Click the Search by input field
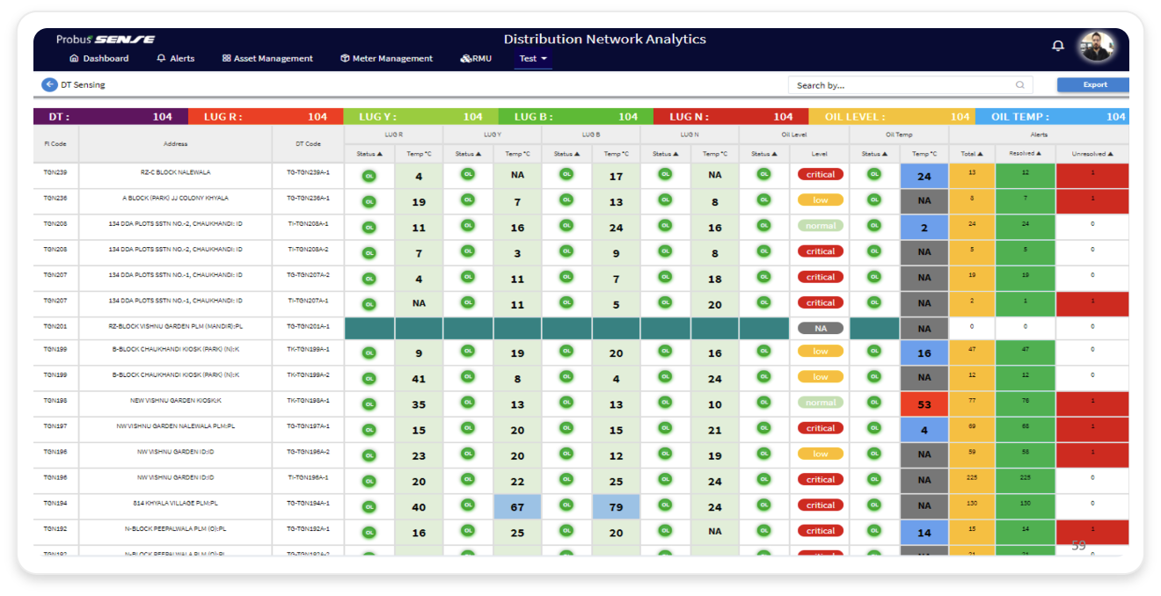This screenshot has width=1161, height=596. point(902,85)
